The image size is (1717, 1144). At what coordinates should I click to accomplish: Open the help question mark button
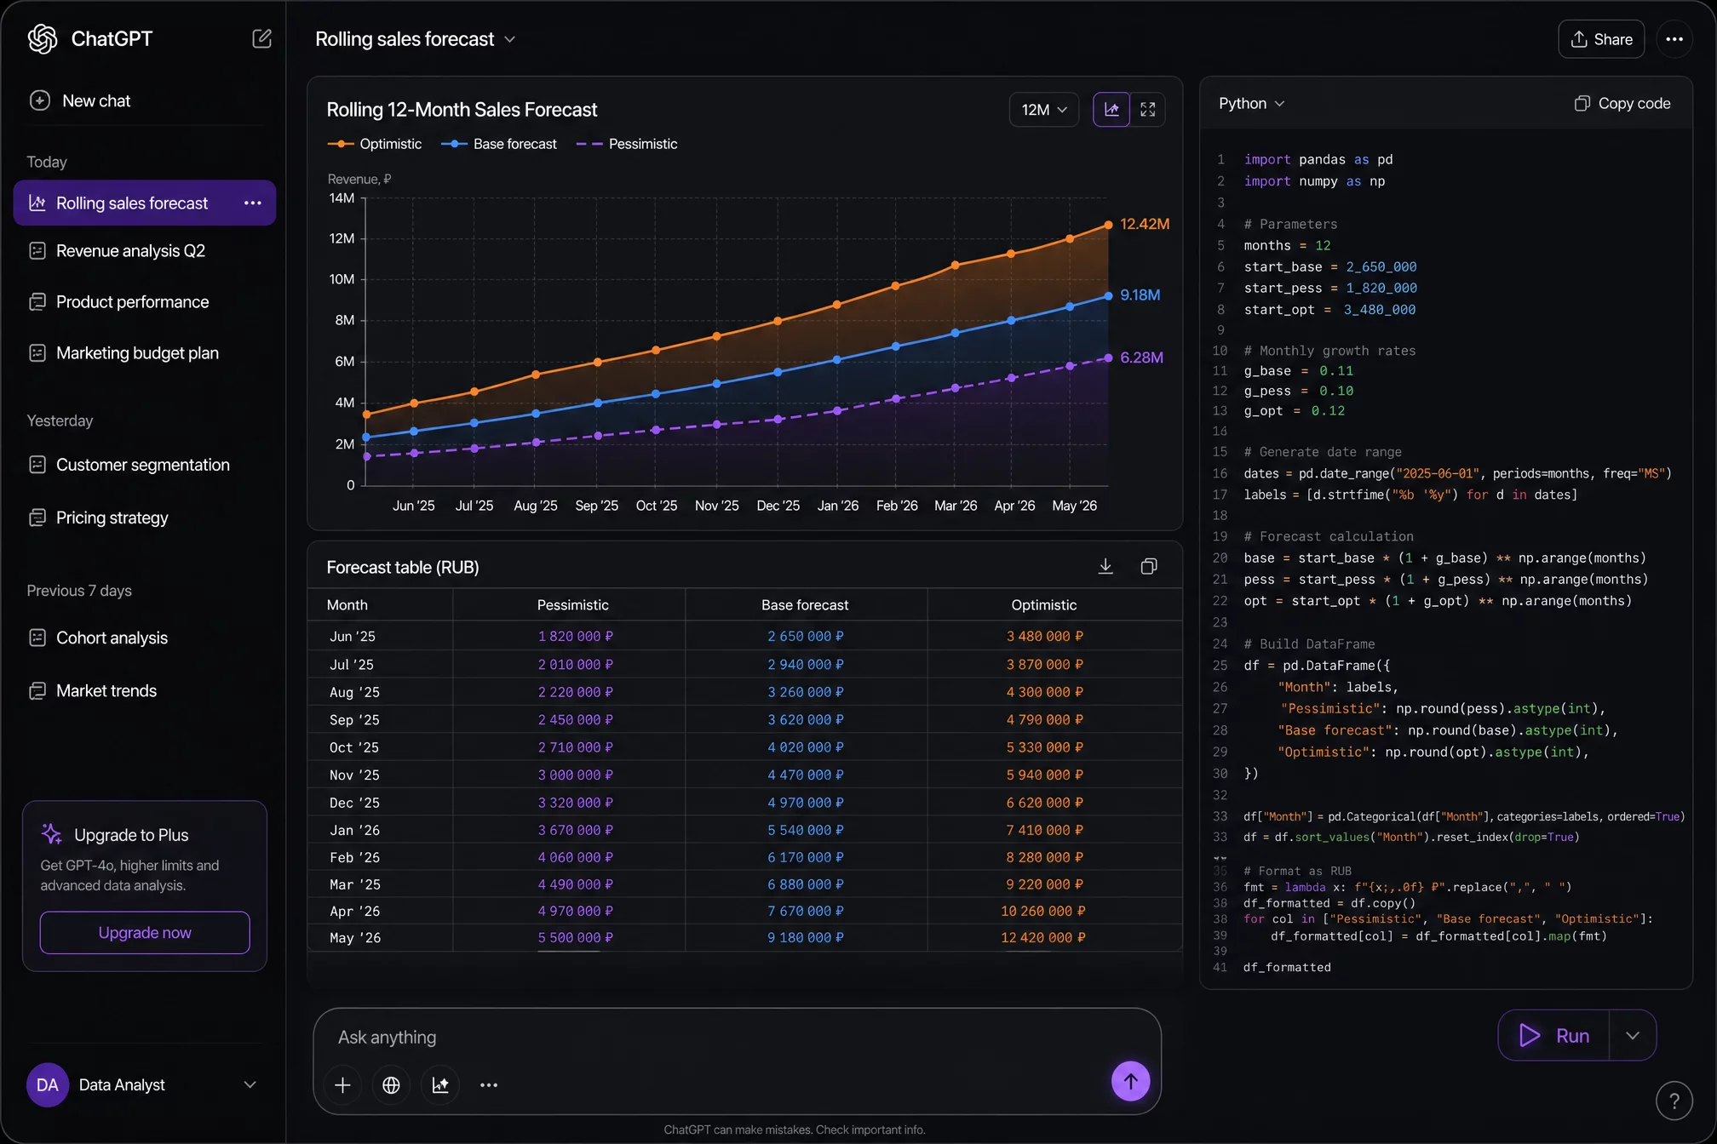(1674, 1101)
